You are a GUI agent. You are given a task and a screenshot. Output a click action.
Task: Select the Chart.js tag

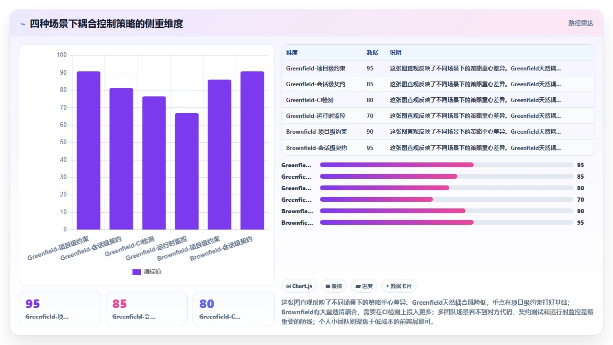[299, 286]
